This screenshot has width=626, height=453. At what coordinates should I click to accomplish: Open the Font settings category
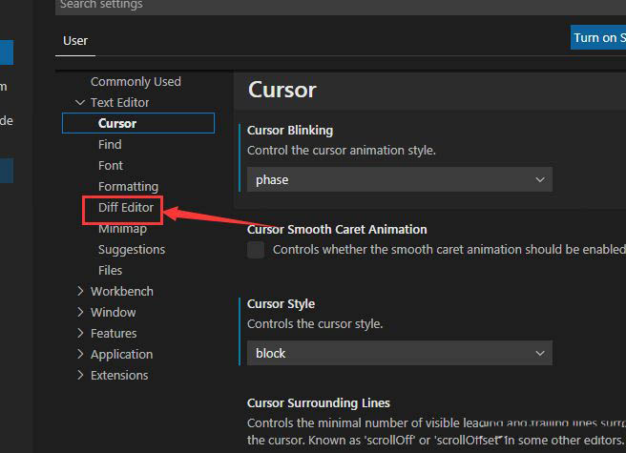[x=111, y=166]
